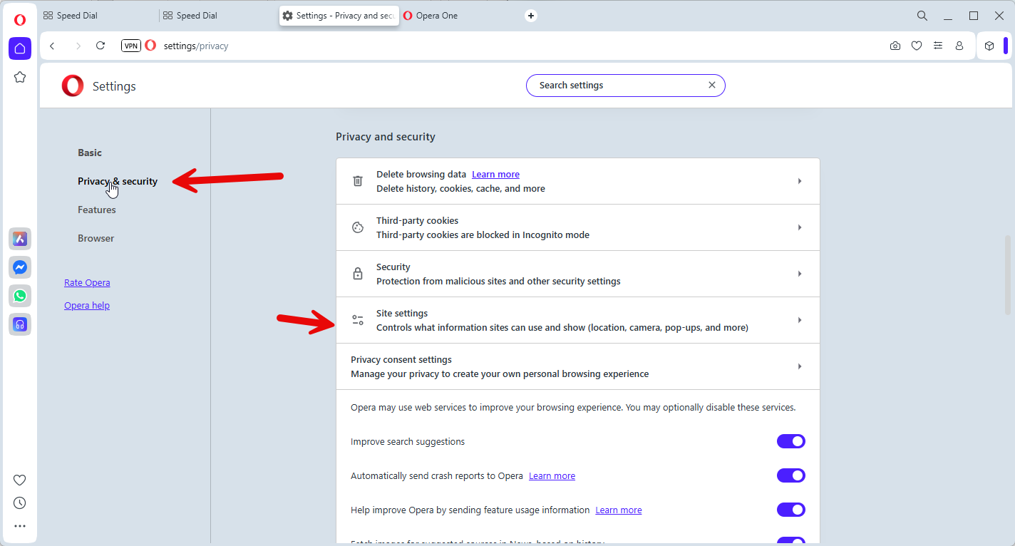Open the Opera main menu logo

(20, 20)
